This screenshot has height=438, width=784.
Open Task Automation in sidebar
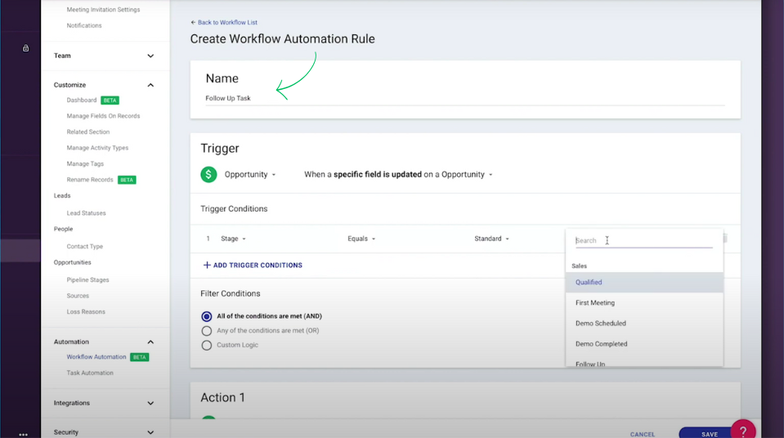90,373
